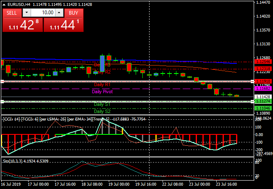Click the magenta 1.11682 pivot price tag
The width and height of the screenshot is (273, 189).
(x=263, y=89)
